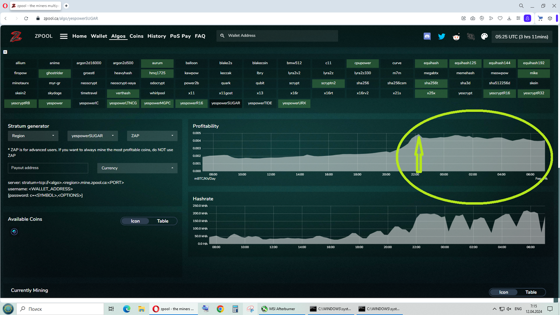Image resolution: width=560 pixels, height=315 pixels.
Task: Click the Payout address input field
Action: point(48,168)
